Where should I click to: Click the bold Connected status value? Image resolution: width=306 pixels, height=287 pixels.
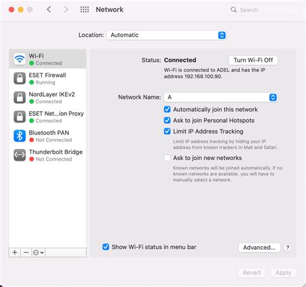point(180,60)
